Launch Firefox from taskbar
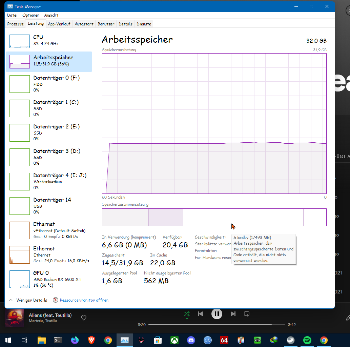Image resolution: width=350 pixels, height=347 pixels. (x=75, y=340)
